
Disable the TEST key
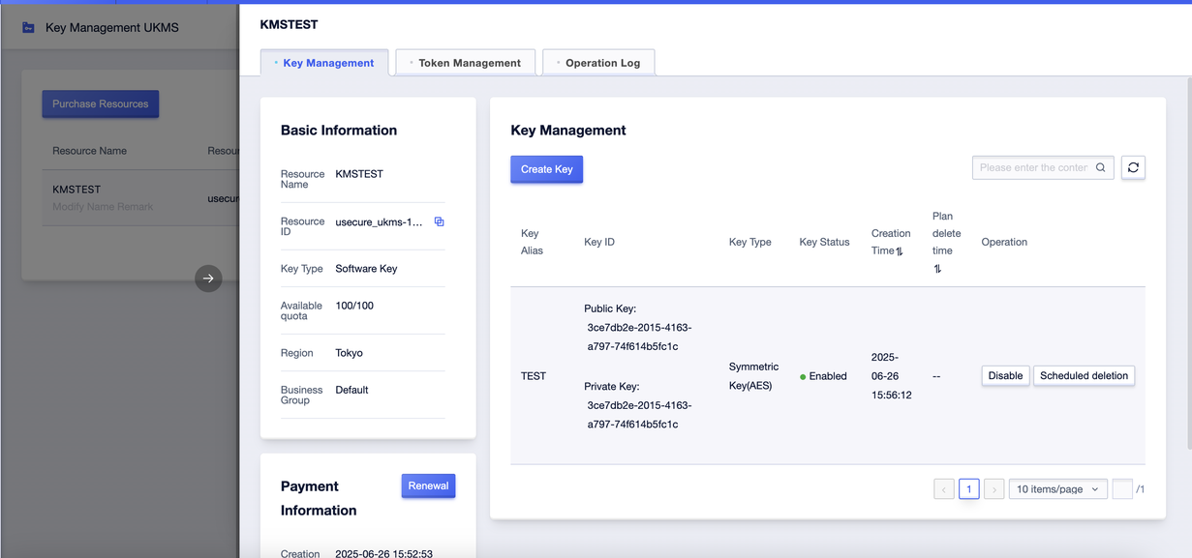point(1005,376)
